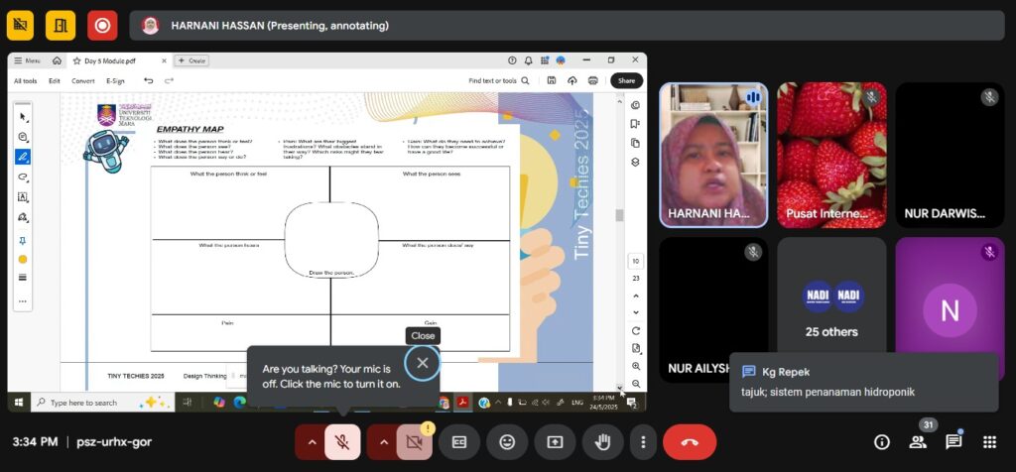Rotate the page view clockwise

pyautogui.click(x=636, y=331)
